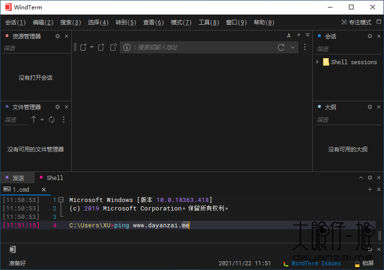Open the 会话(1) menu
384x270 pixels.
(15, 22)
